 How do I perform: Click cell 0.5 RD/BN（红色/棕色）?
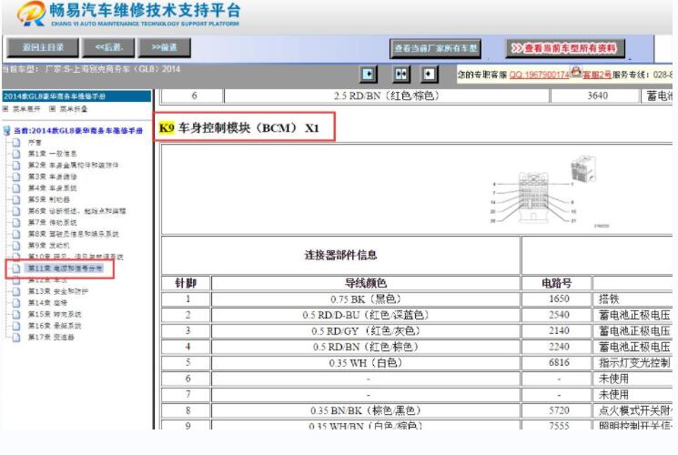pos(365,347)
